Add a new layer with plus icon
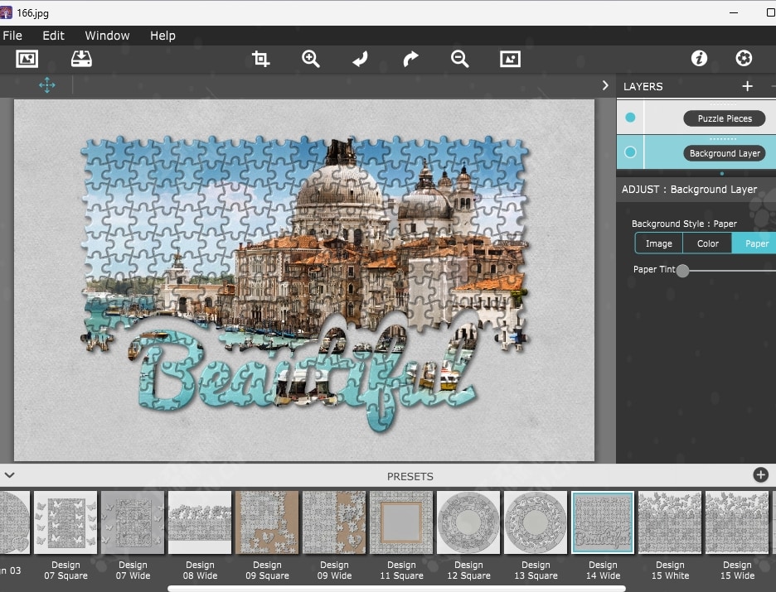The width and height of the screenshot is (776, 592). (747, 86)
